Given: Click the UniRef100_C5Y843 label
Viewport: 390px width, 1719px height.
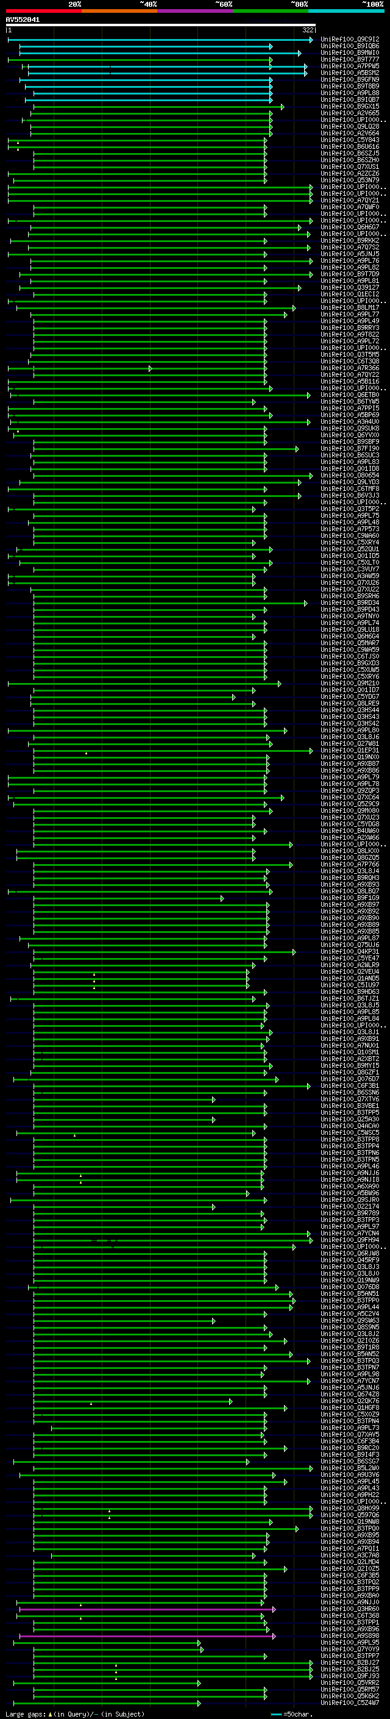Looking at the screenshot, I should [350, 140].
